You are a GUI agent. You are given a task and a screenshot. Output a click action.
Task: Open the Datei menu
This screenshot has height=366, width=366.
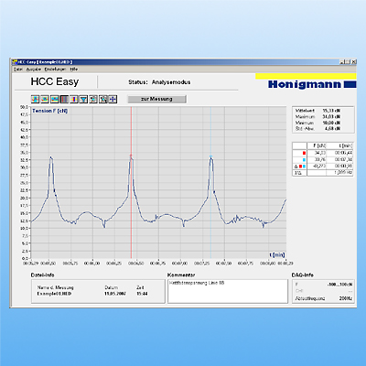(x=18, y=70)
